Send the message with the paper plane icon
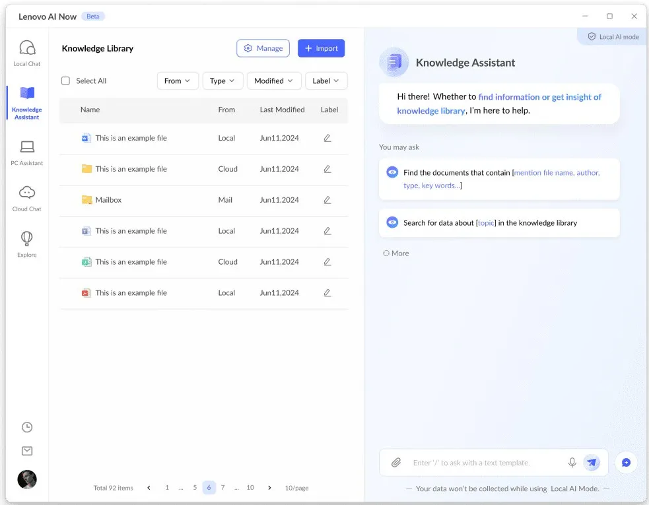Image resolution: width=649 pixels, height=505 pixels. [592, 462]
